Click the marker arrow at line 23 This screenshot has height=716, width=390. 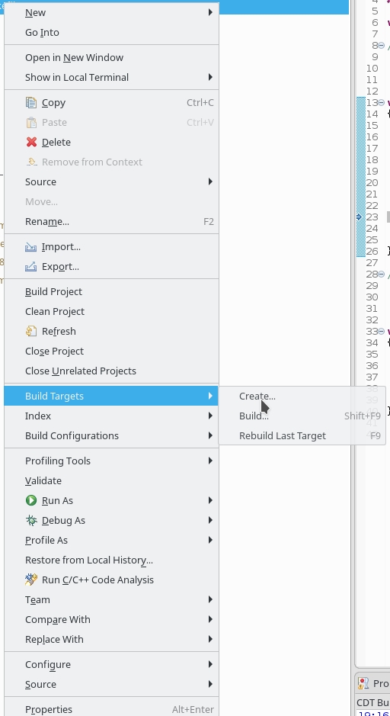[x=359, y=217]
